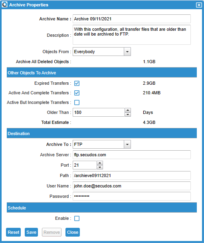Click the Reset button
The image size is (204, 243).
tap(14, 232)
